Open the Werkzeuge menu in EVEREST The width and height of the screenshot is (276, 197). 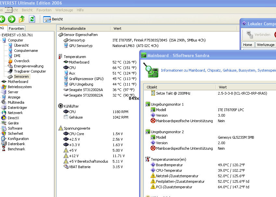[64, 10]
